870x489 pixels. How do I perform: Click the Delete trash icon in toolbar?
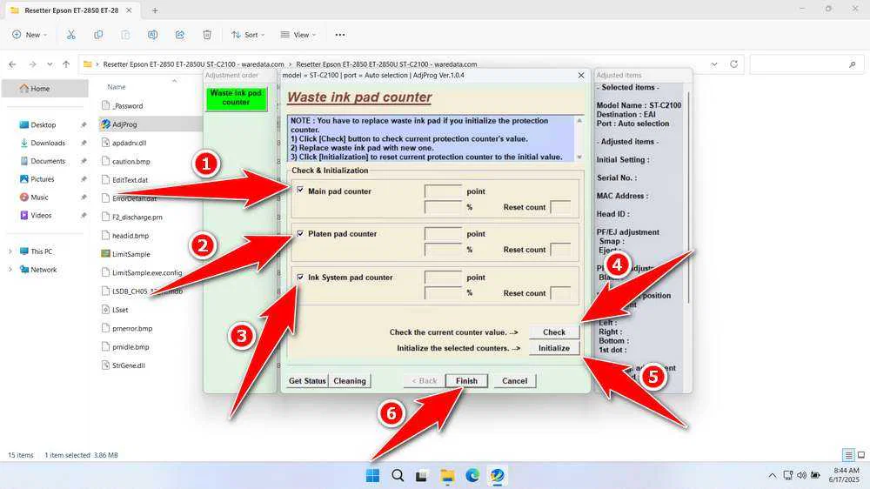207,35
